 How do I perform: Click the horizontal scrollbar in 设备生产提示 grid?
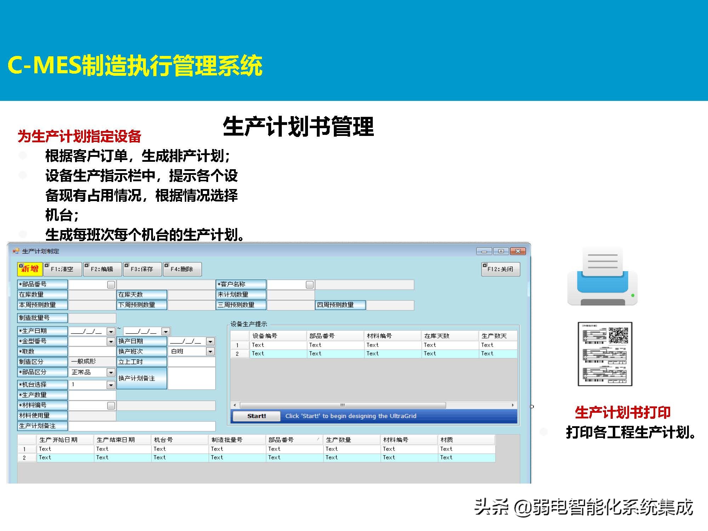pos(343,405)
